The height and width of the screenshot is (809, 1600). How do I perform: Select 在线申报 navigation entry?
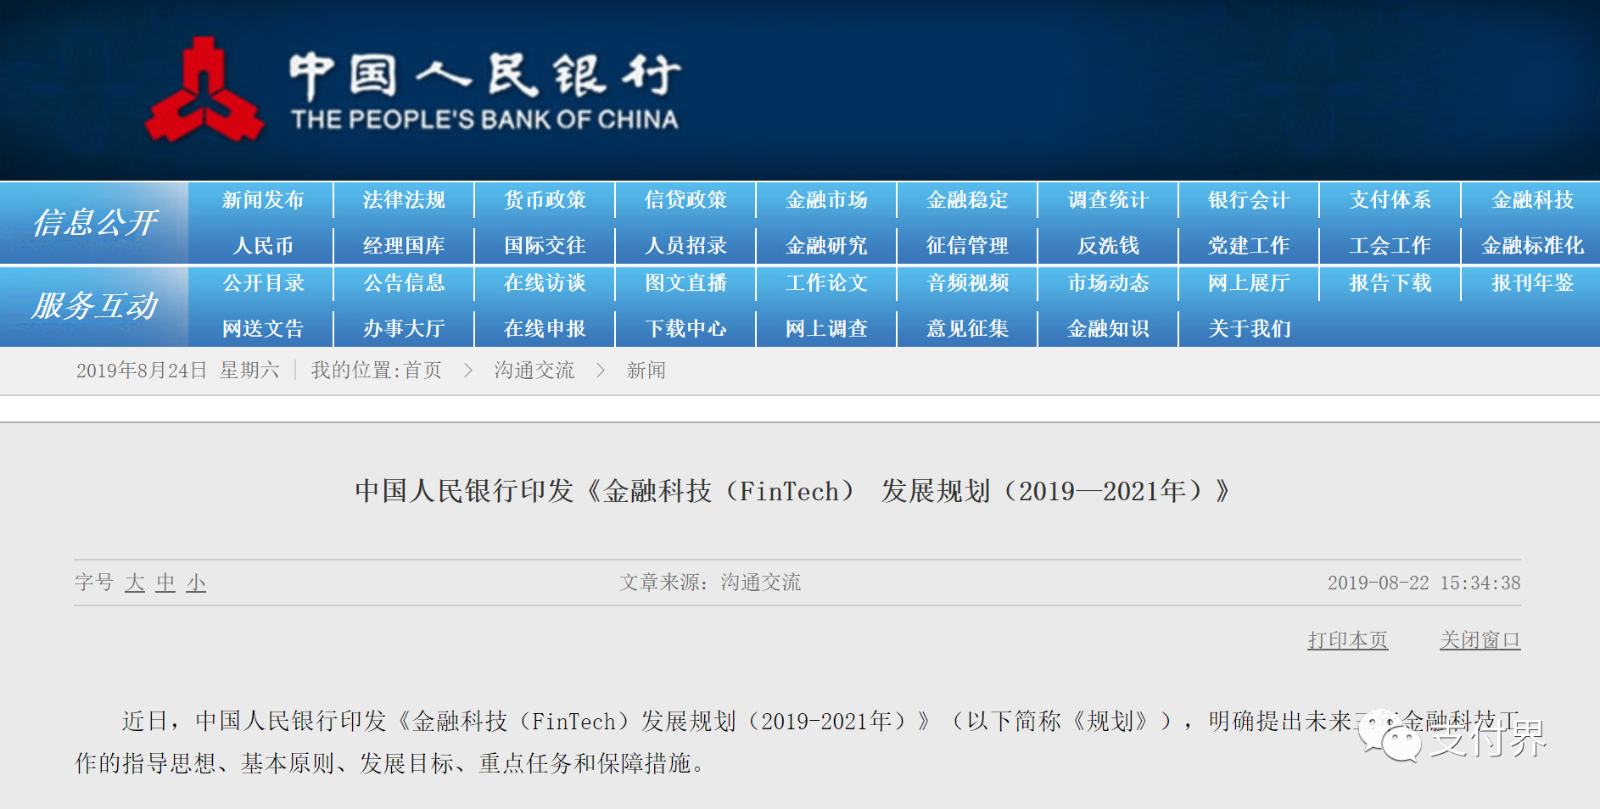coord(545,329)
